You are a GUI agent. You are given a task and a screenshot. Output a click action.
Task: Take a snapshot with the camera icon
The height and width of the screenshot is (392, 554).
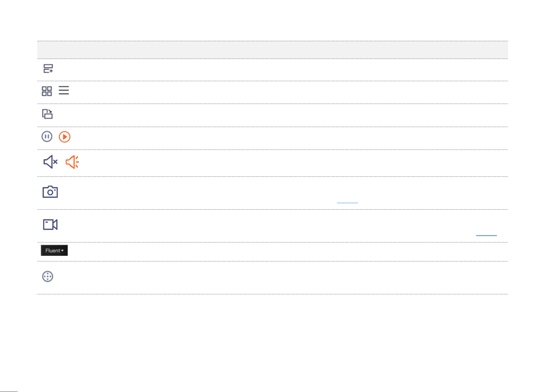pos(50,192)
